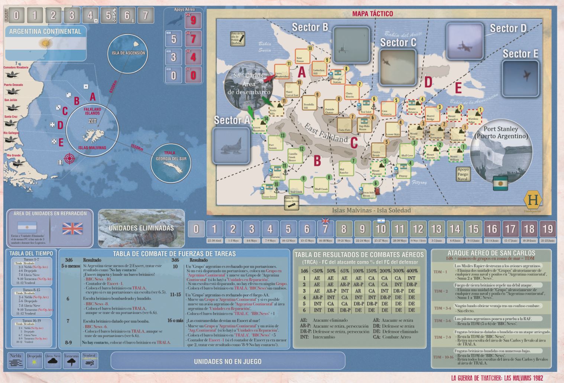Click the Port Stanley Argentine flag marker
The image size is (564, 383).
(500, 184)
